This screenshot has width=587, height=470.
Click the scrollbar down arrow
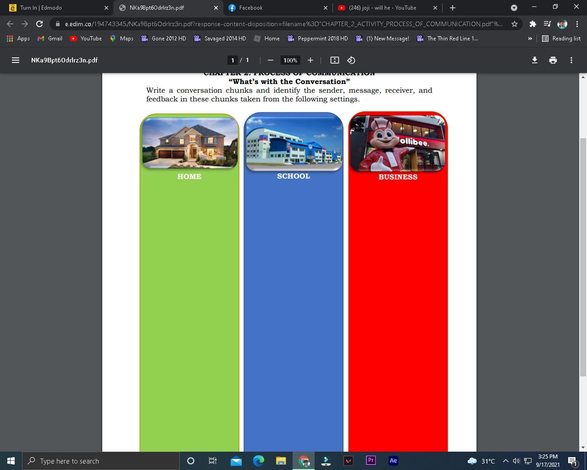pyautogui.click(x=583, y=448)
